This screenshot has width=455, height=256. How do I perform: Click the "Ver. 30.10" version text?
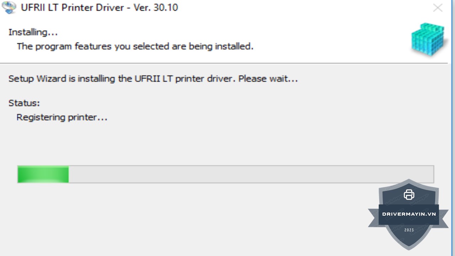[156, 7]
